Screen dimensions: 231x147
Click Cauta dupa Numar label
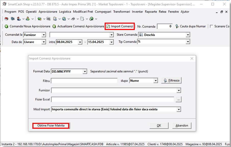(x=193, y=26)
